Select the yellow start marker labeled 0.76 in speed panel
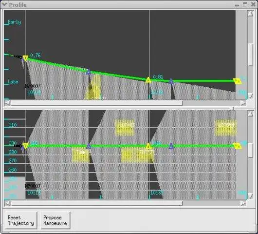 (25, 58)
